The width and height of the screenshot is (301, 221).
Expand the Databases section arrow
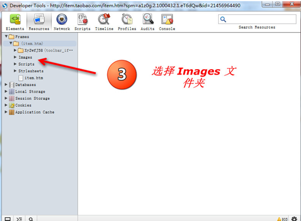[6, 84]
